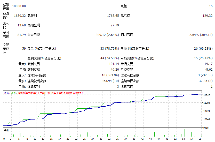Select the 总亏损 gross loss label

tap(125, 16)
